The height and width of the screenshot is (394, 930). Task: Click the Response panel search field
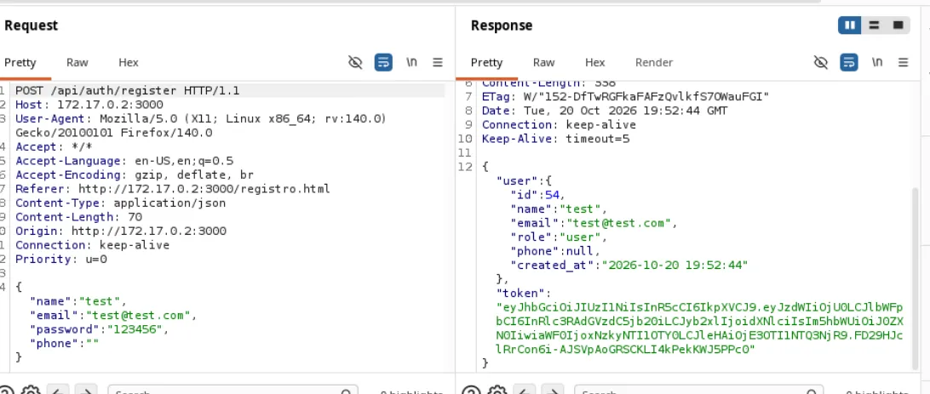coord(698,390)
